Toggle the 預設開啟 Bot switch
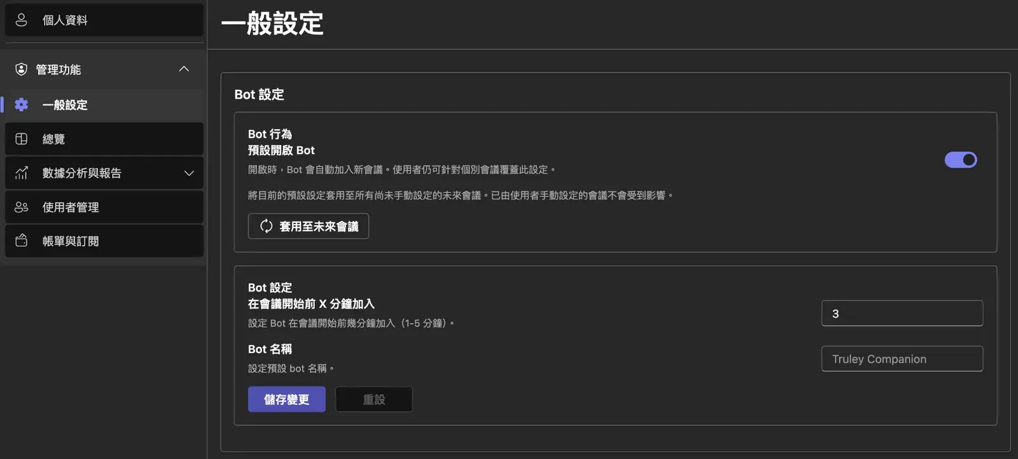The width and height of the screenshot is (1018, 459). (961, 160)
